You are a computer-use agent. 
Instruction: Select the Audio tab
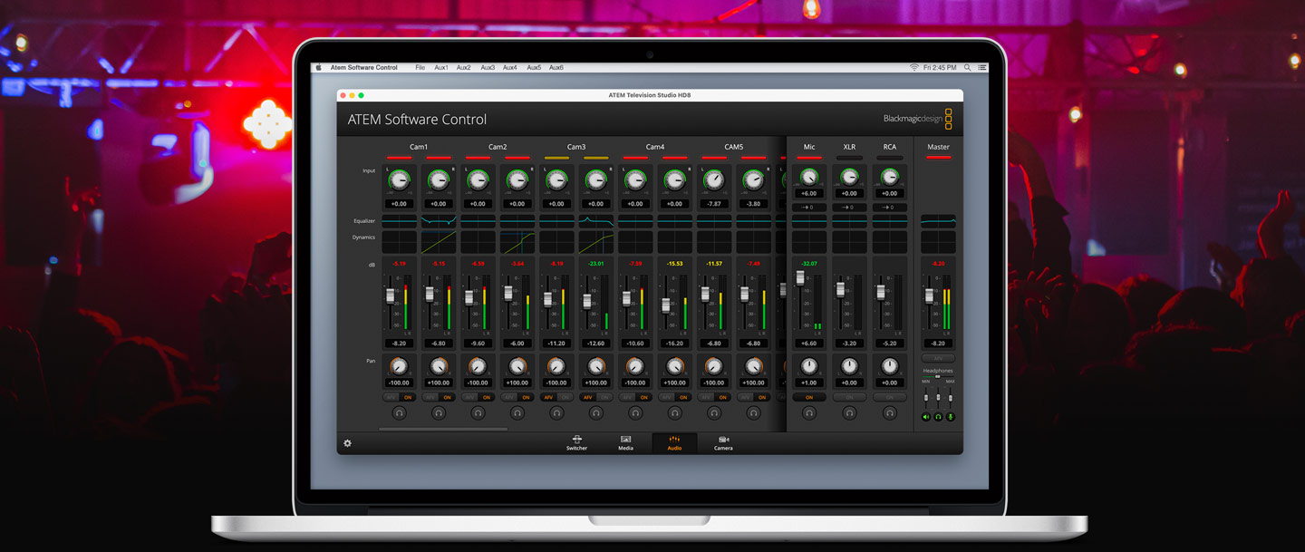pos(674,442)
